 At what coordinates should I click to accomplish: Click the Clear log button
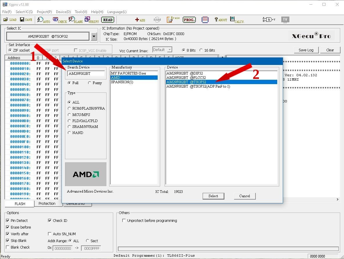(330, 50)
